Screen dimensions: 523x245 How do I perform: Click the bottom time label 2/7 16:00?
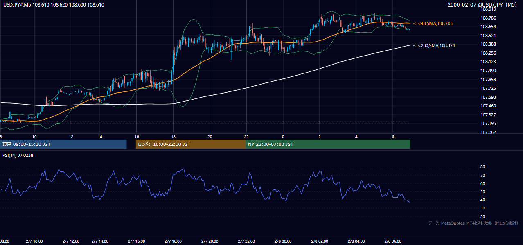pos(137,241)
